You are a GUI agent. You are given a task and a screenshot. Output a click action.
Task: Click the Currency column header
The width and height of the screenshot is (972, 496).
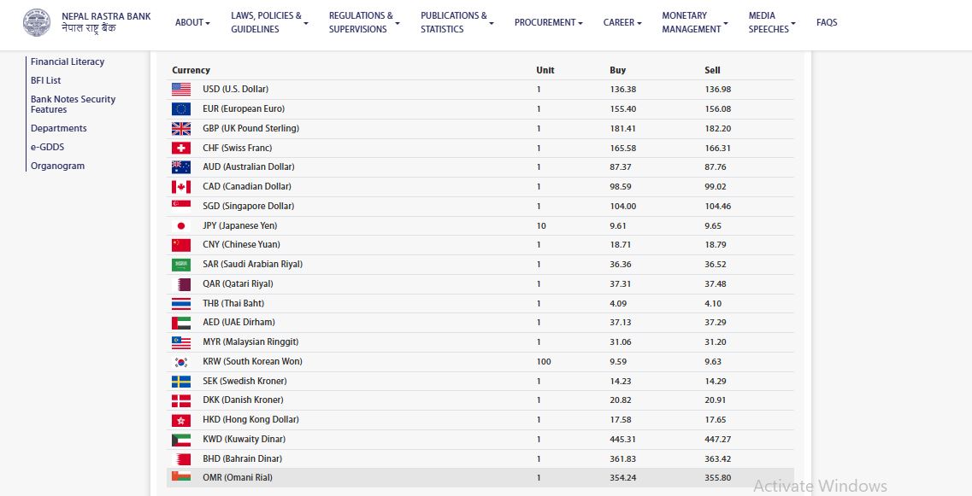[x=191, y=70]
